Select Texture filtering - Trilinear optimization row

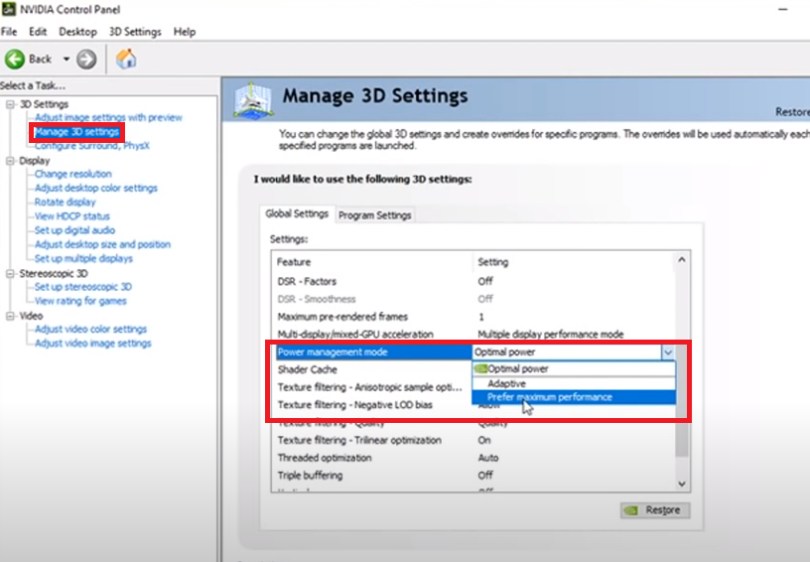coord(472,440)
